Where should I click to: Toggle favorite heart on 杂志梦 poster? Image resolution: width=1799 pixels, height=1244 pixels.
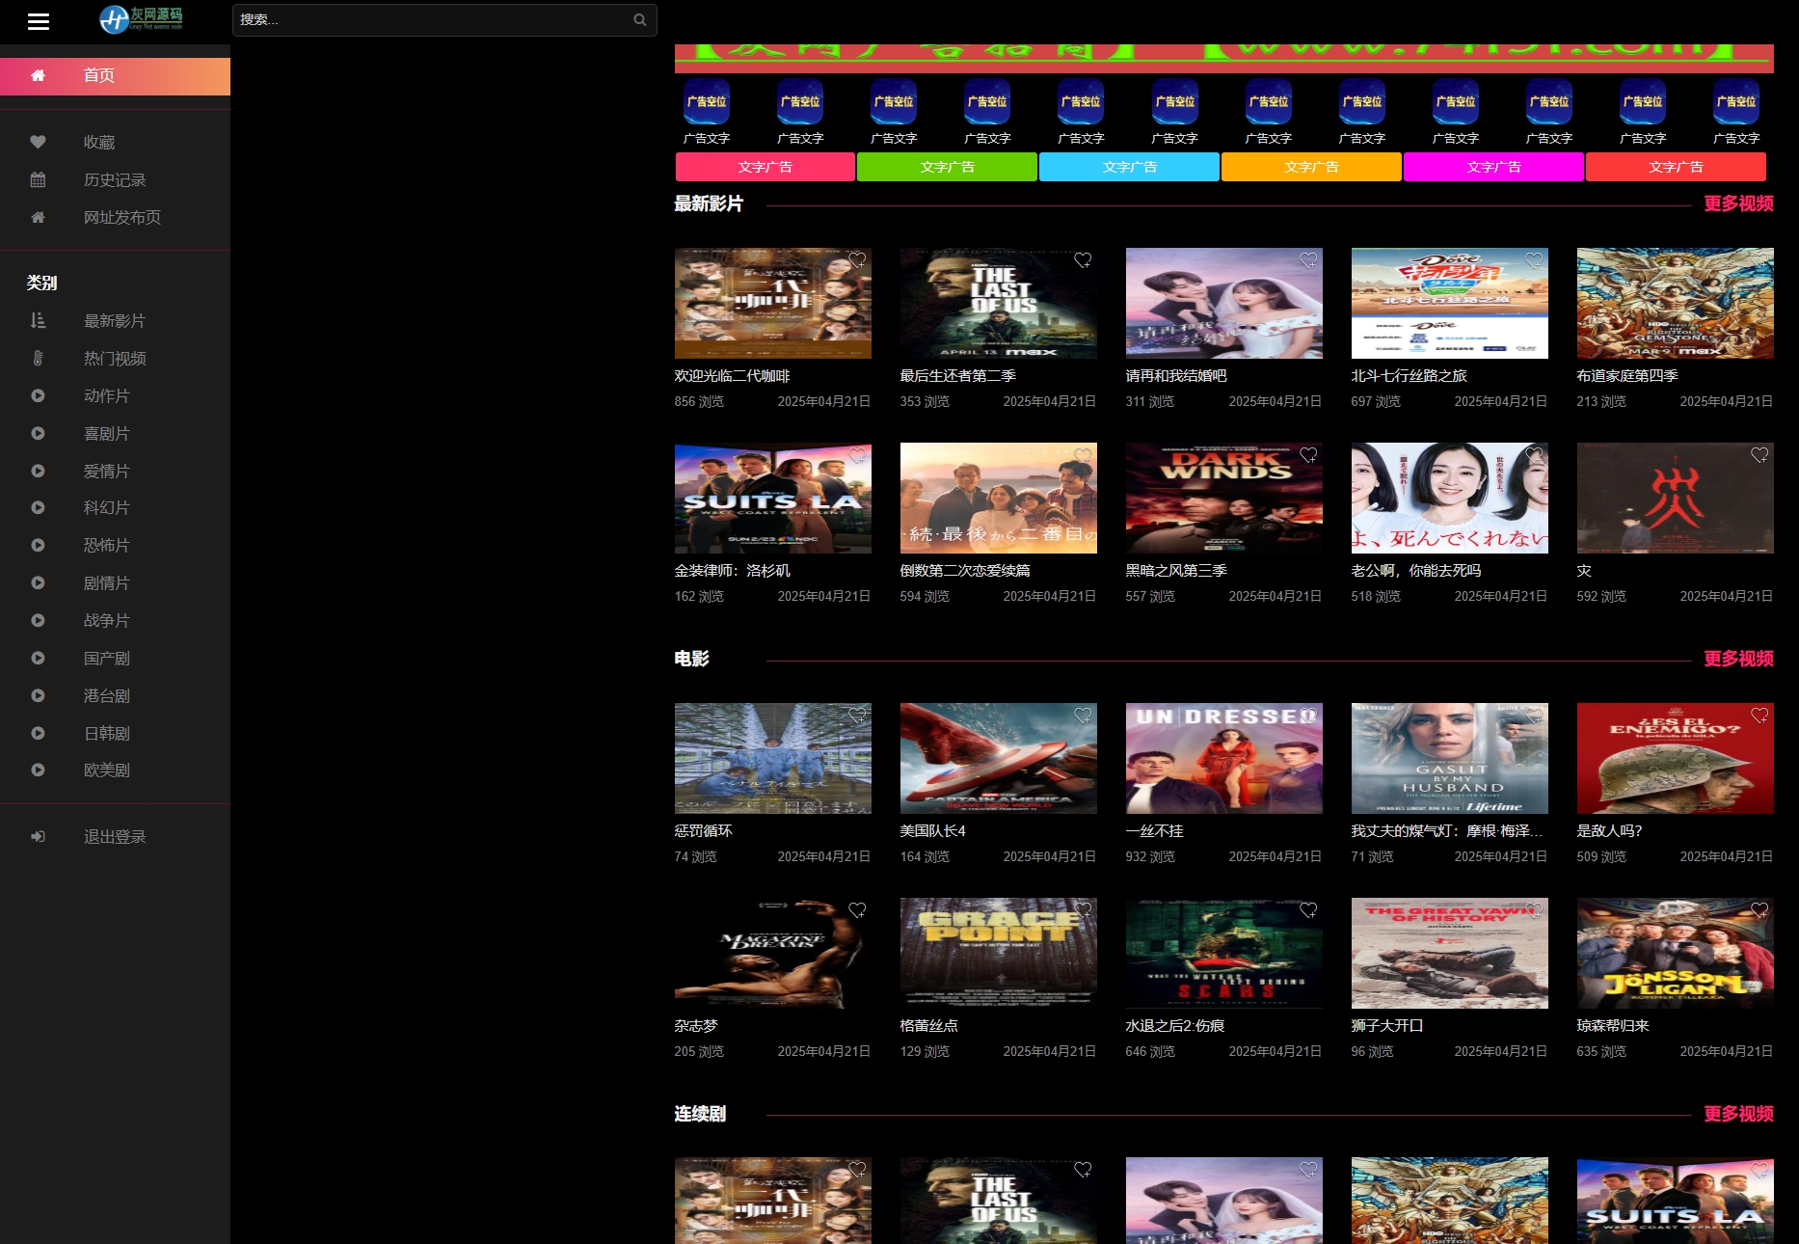click(857, 910)
